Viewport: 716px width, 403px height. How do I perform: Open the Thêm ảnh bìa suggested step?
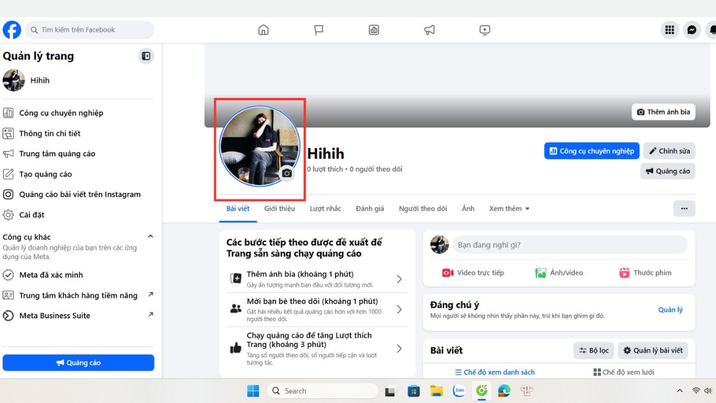(317, 279)
